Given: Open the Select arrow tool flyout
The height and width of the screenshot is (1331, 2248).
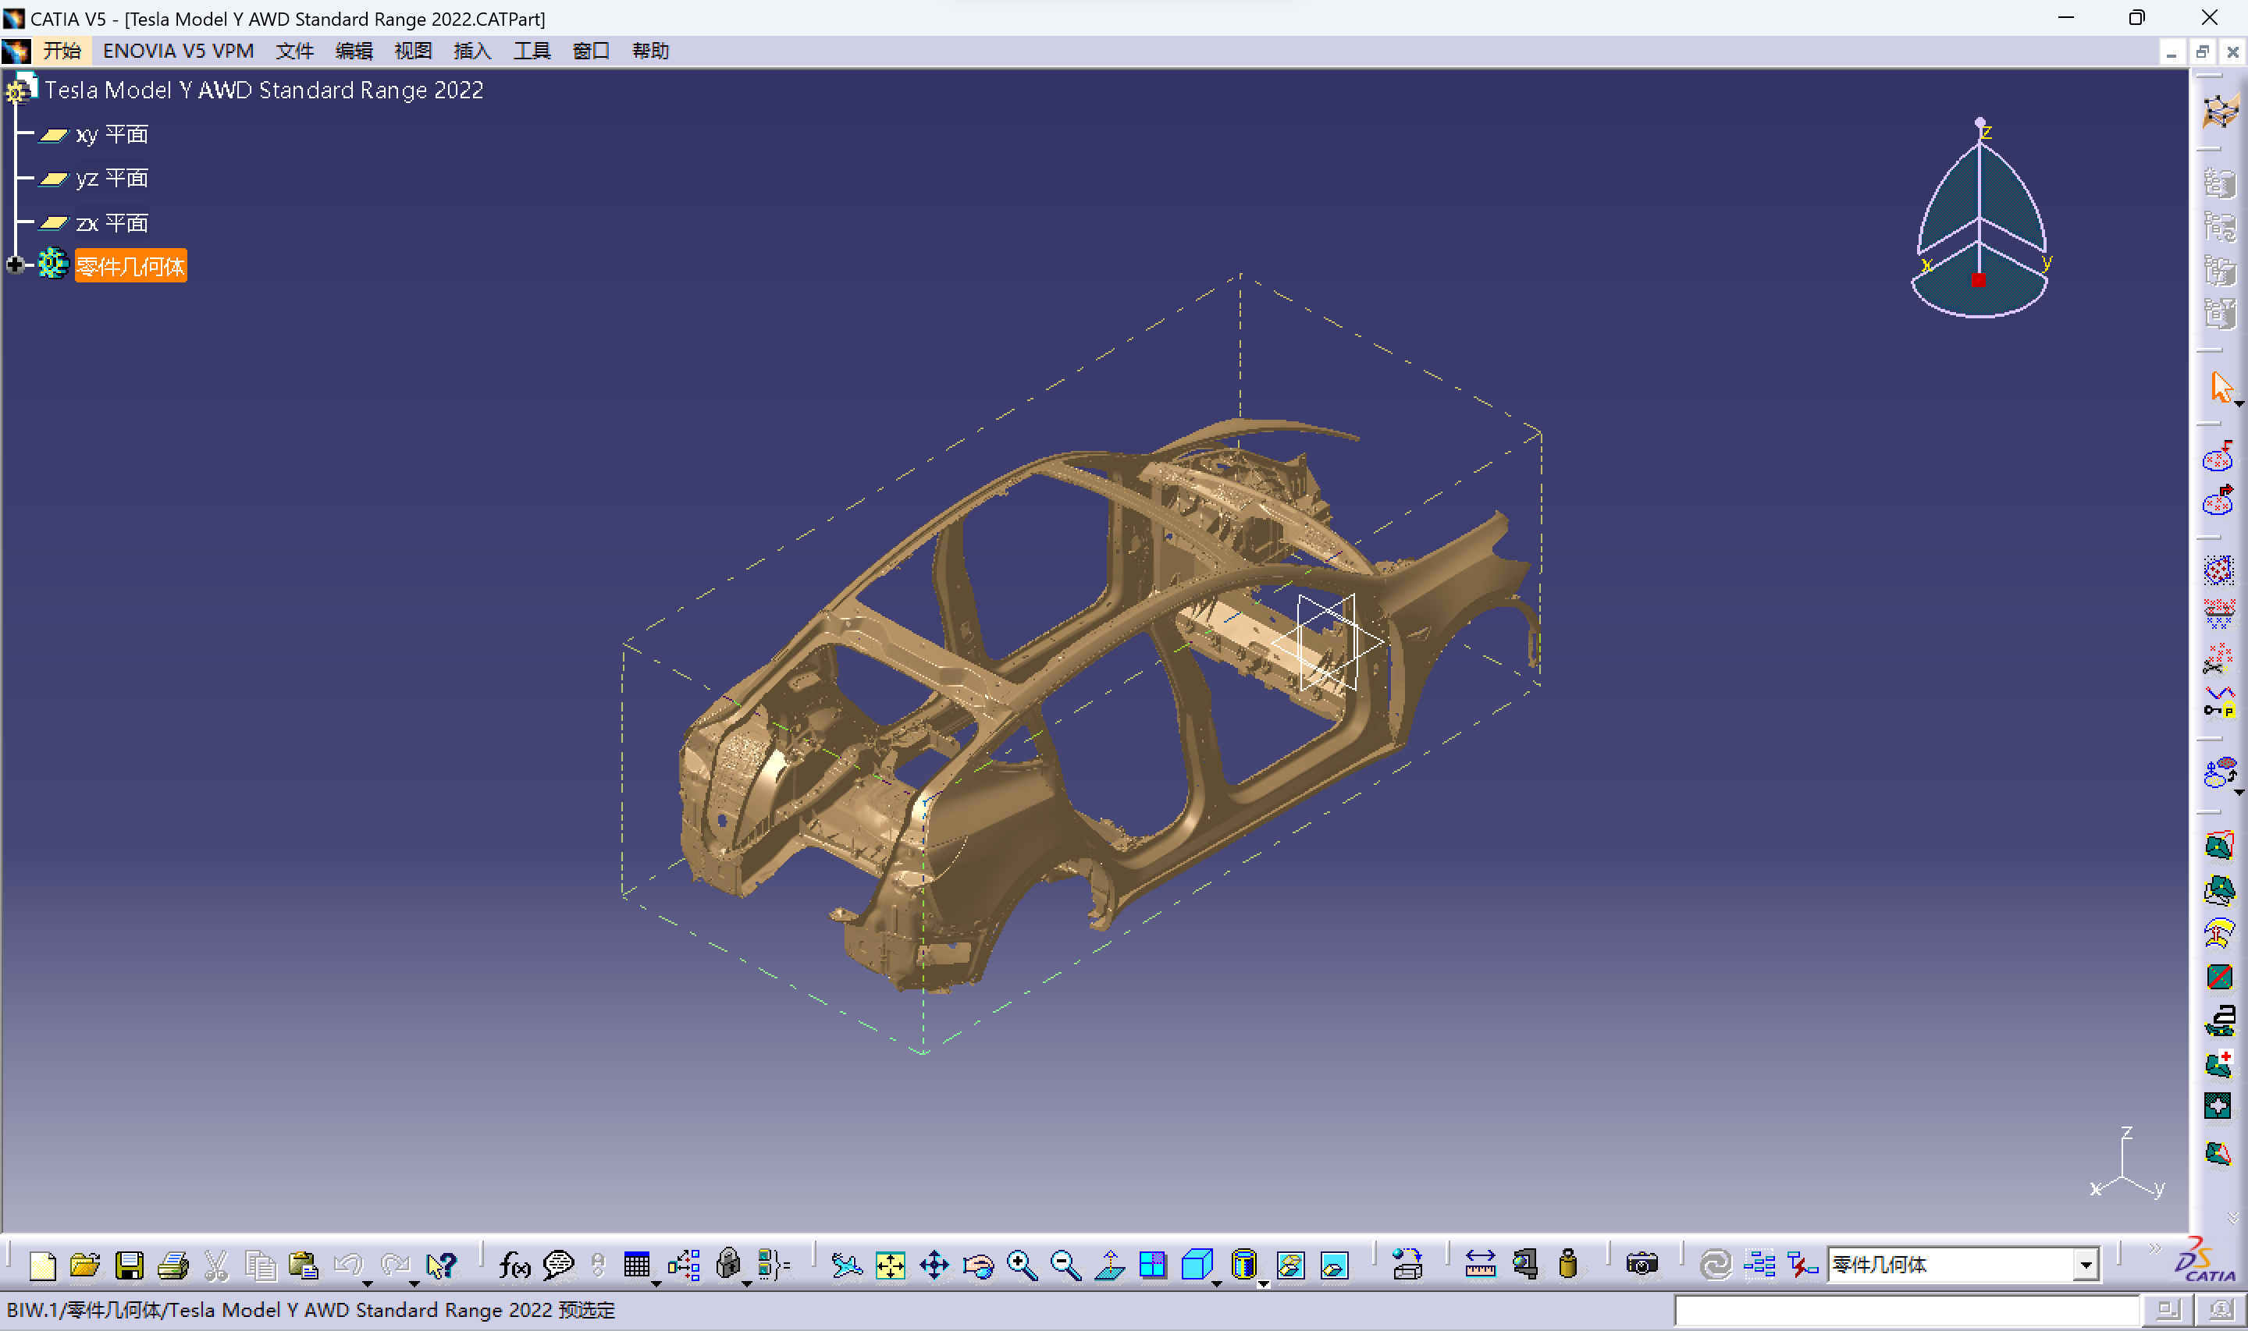Looking at the screenshot, I should click(x=2239, y=404).
